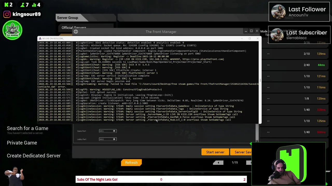Close The Front Manager window

coord(257,31)
